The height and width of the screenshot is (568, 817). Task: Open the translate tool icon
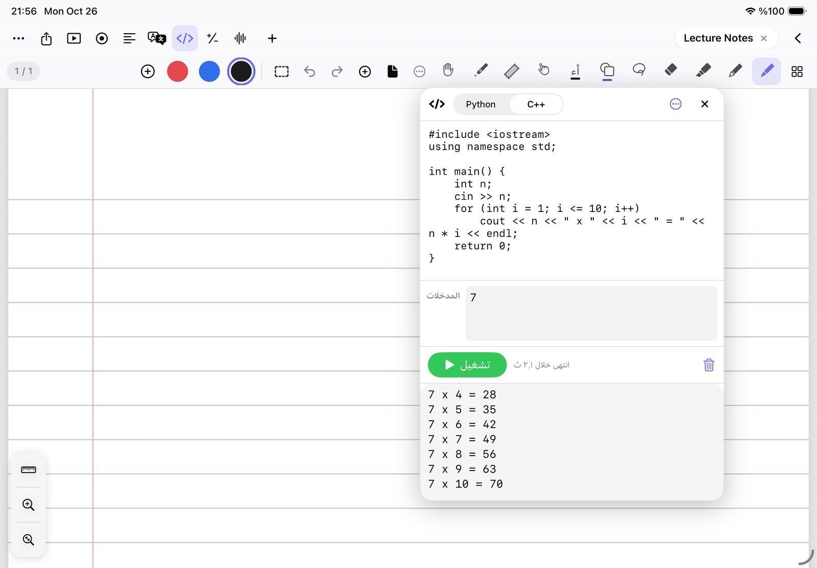coord(157,38)
